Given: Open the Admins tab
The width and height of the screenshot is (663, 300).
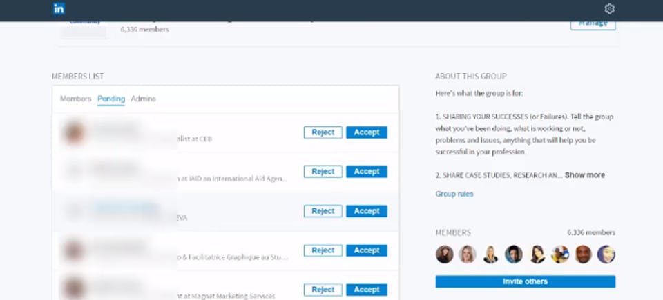Looking at the screenshot, I should [x=144, y=99].
